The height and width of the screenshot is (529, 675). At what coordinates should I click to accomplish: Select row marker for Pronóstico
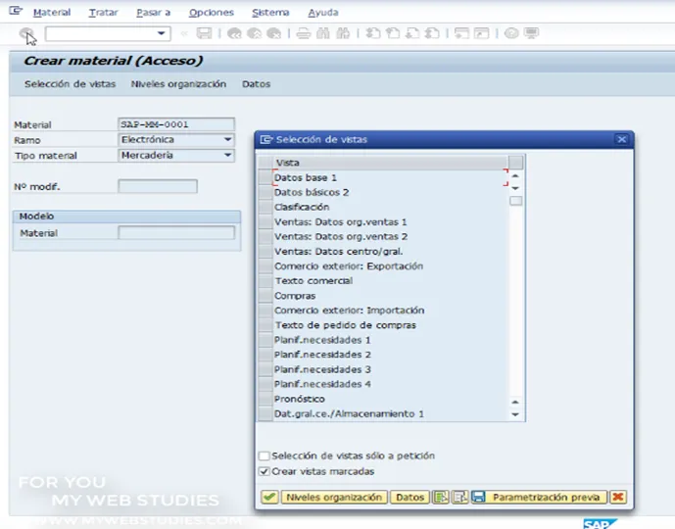265,399
